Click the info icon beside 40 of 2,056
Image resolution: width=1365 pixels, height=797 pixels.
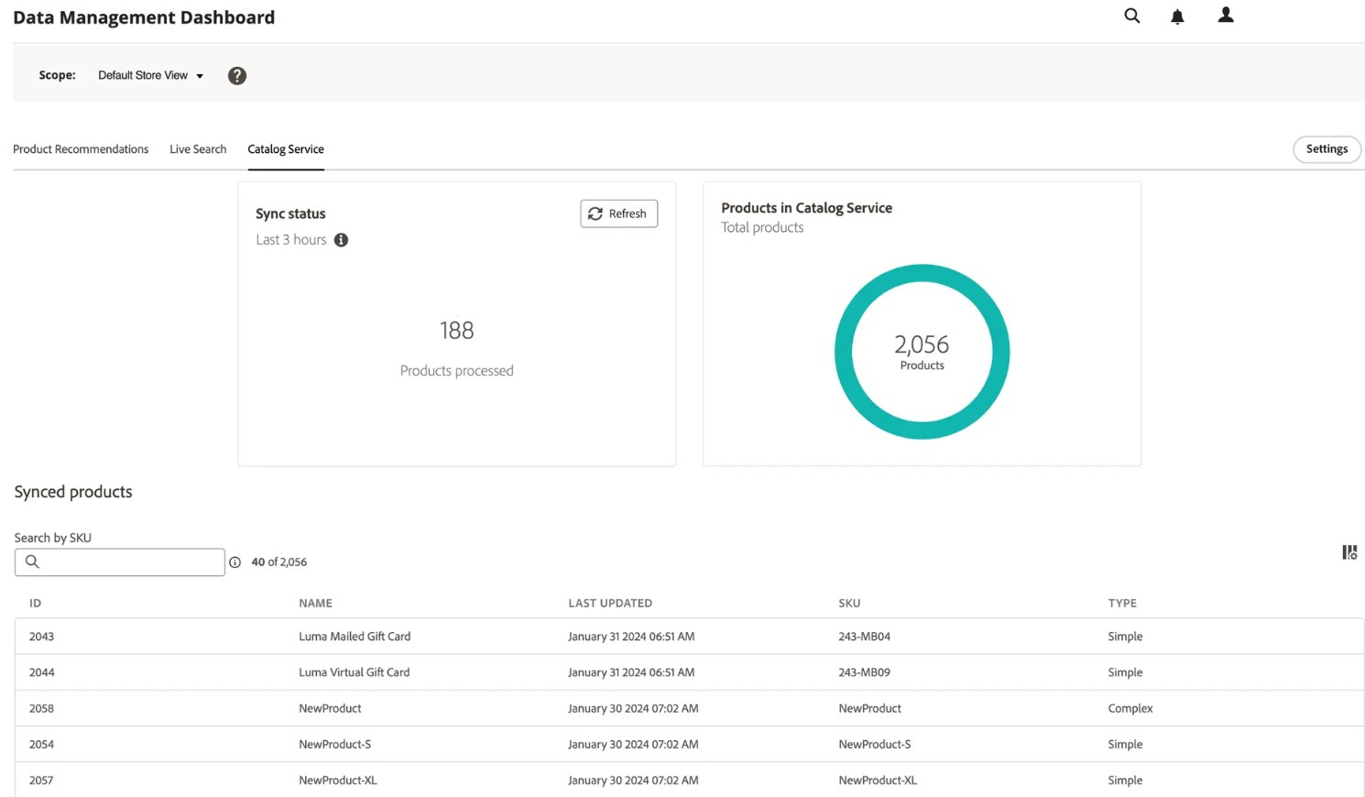[x=235, y=562]
